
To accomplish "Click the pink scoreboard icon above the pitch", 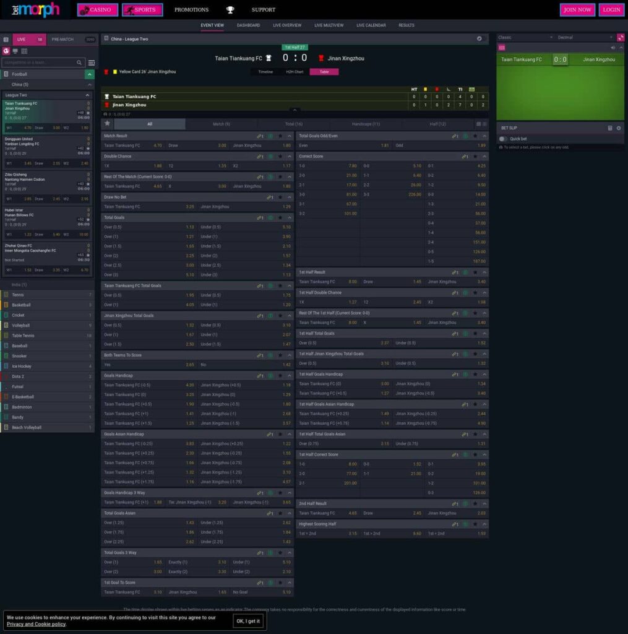I will (502, 48).
